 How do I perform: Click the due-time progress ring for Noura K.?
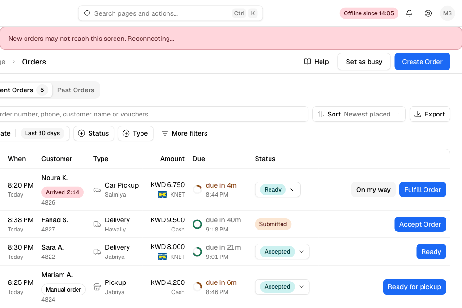197,190
